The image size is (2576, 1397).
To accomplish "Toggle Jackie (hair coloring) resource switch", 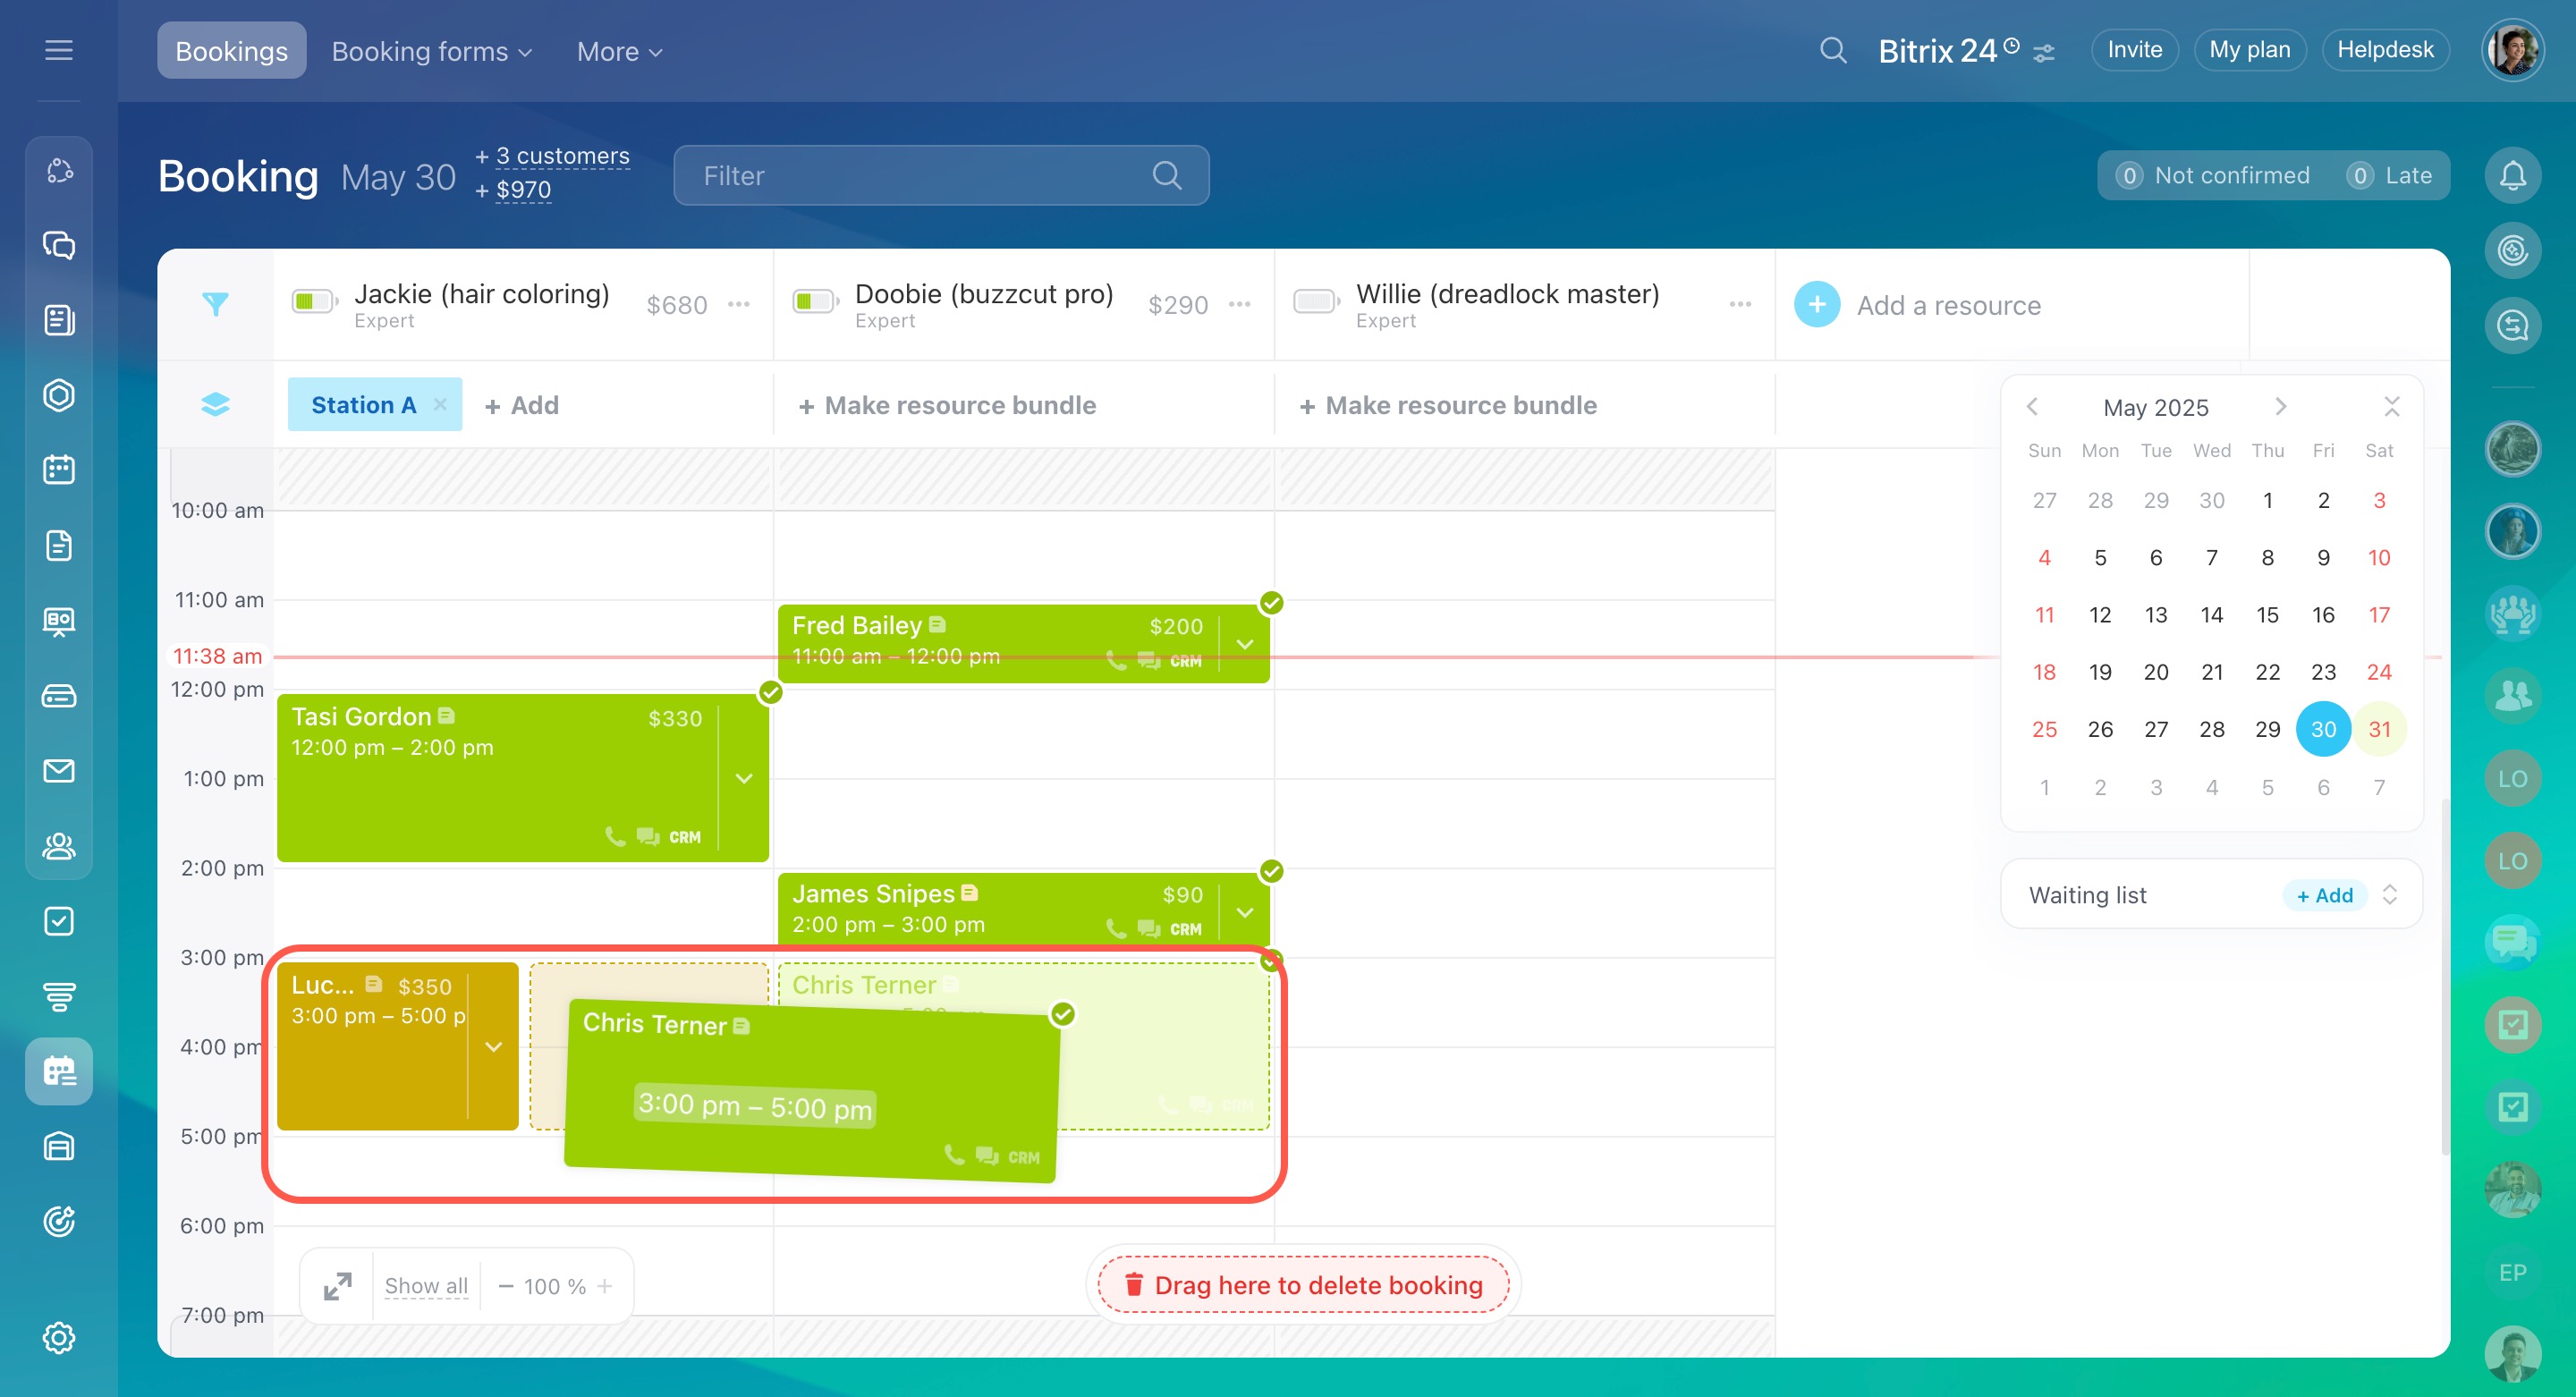I will tap(313, 302).
